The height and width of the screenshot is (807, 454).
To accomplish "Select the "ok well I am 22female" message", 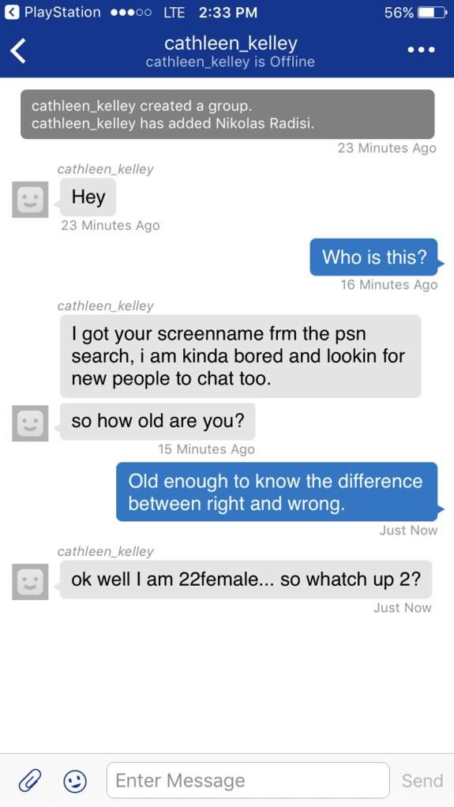I will (246, 580).
